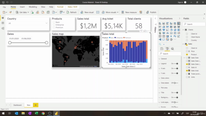
Task: Switch to the Modeling ribbon tab
Action: coord(33,7)
